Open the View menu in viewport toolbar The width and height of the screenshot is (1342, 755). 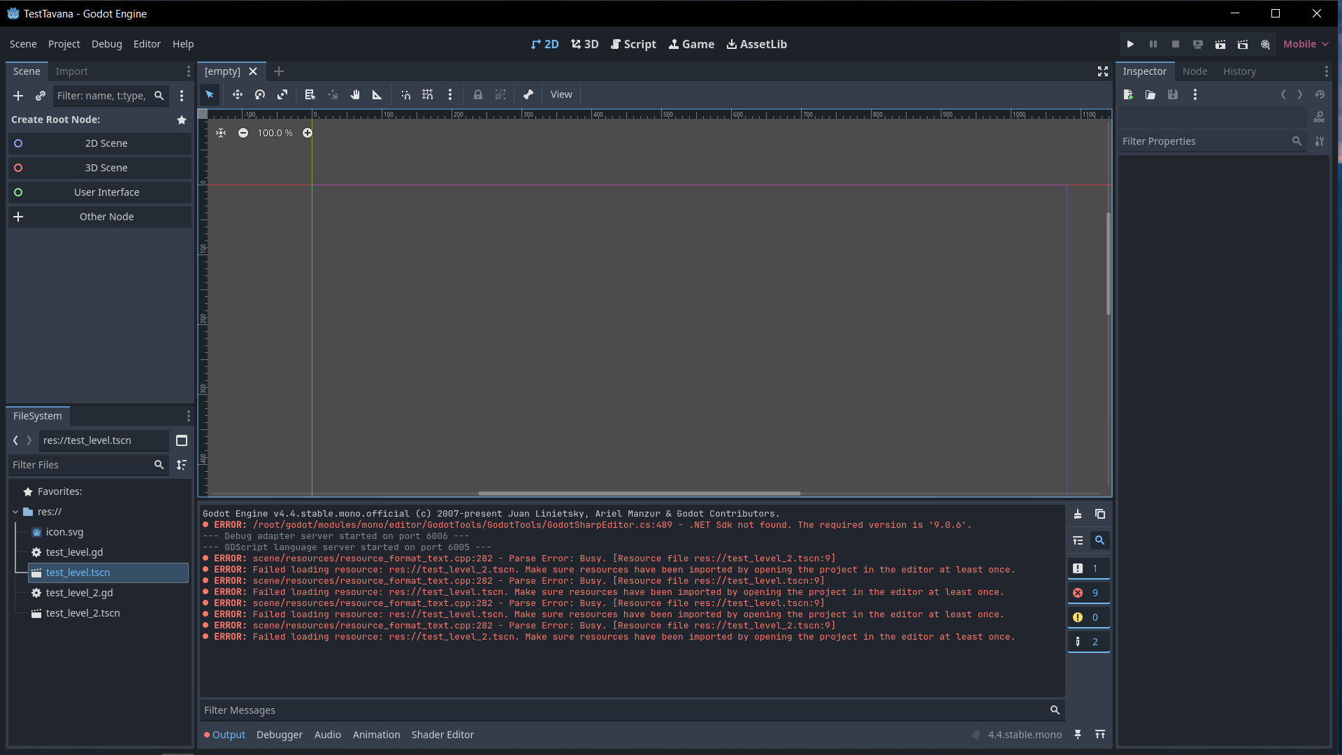561,94
